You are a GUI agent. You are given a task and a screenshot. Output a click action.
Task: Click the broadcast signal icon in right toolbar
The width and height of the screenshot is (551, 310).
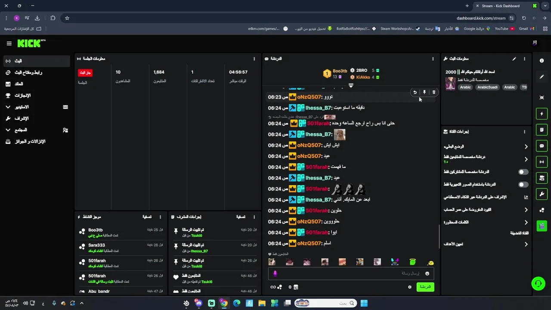(542, 162)
